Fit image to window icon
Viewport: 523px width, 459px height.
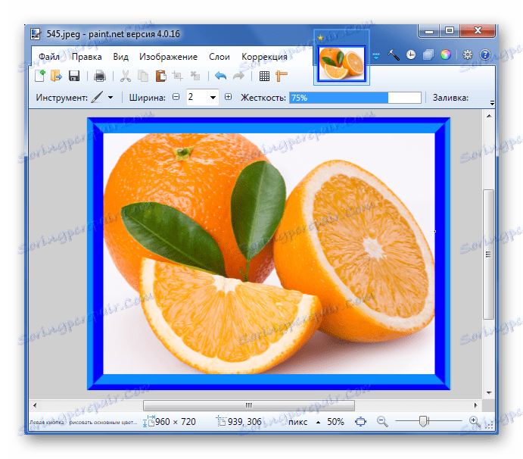point(360,422)
